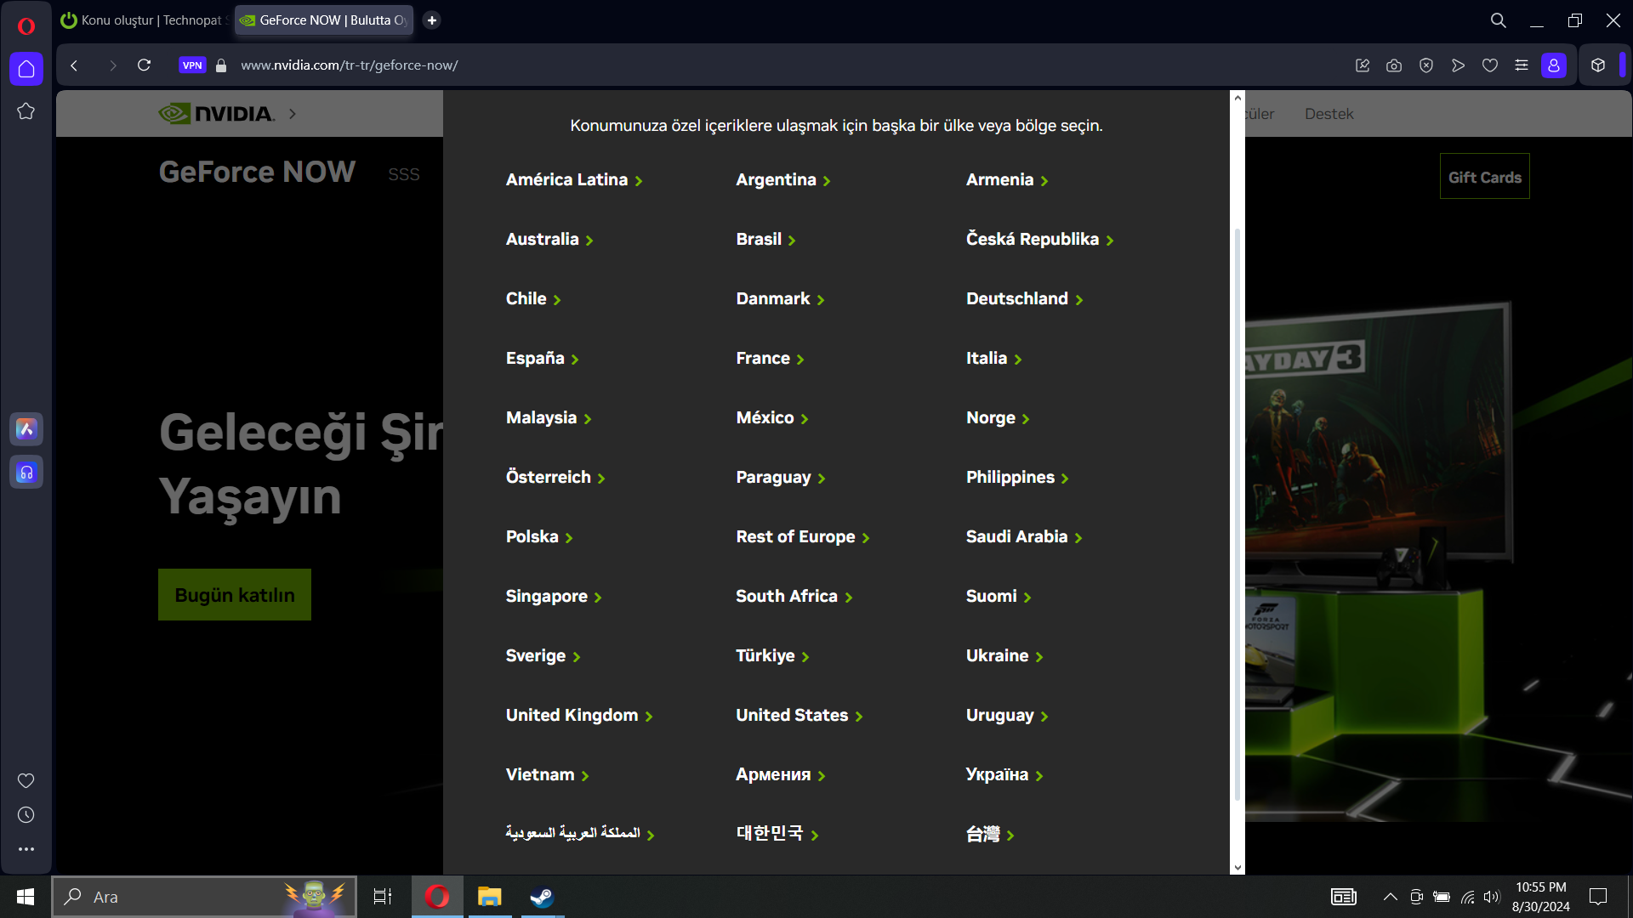Expand chevron next to NVIDIA logo
Viewport: 1633px width, 918px height.
coord(293,114)
